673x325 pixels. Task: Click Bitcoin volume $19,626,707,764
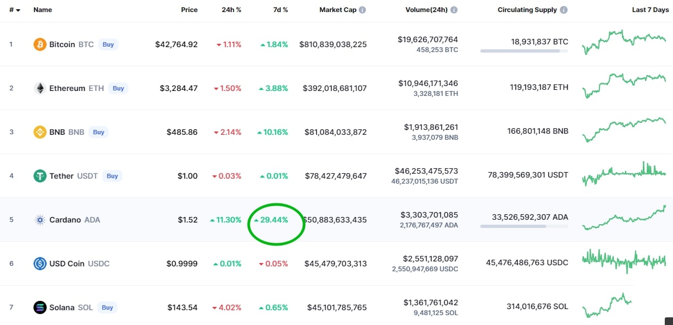(428, 39)
